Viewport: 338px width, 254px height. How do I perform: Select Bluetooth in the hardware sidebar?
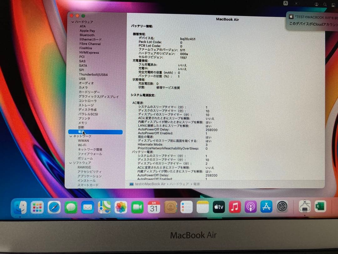click(87, 35)
